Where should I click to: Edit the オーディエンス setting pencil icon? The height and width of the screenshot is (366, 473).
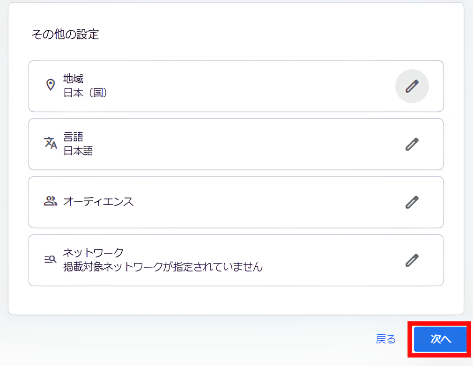click(x=412, y=202)
